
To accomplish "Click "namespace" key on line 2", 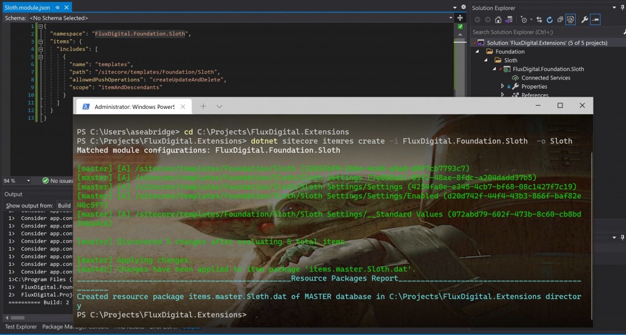I will (x=67, y=34).
